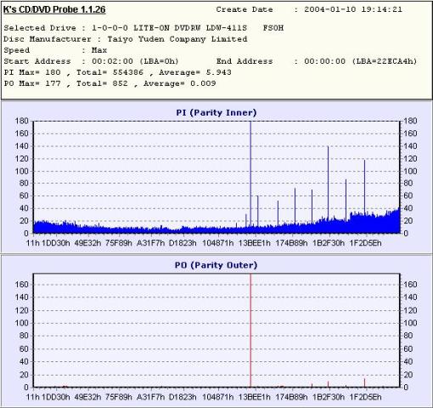Click the PI (Parity Inner) chart title
Screen dimensions: 433x408
(x=216, y=112)
